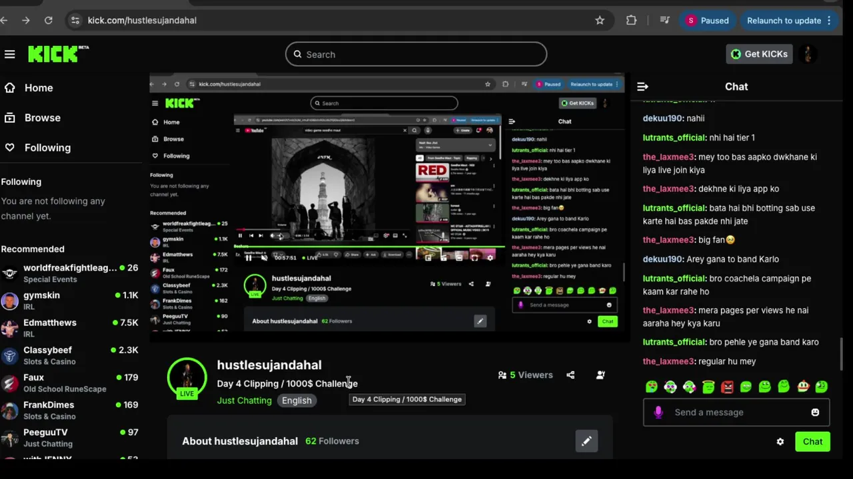This screenshot has width=853, height=479.
Task: Open Edmatthews recommended channel
Action: pyautogui.click(x=70, y=327)
